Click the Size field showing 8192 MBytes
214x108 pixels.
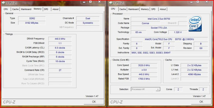pyautogui.click(x=32, y=23)
